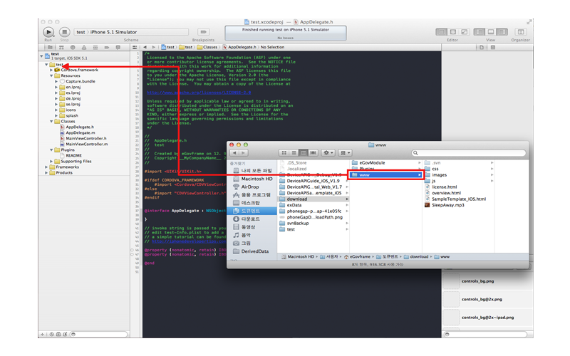This screenshot has width=570, height=356.
Task: Toggle the Breakpoints button
Action: pyautogui.click(x=203, y=32)
